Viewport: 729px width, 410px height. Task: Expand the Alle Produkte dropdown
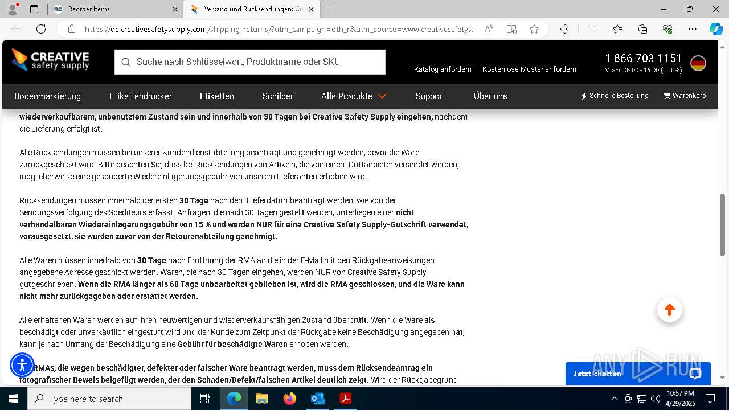click(354, 96)
